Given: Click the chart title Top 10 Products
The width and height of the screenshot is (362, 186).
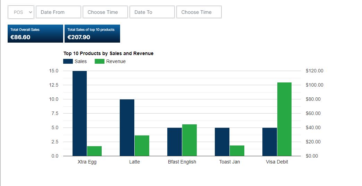Looking at the screenshot, I should 108,53.
